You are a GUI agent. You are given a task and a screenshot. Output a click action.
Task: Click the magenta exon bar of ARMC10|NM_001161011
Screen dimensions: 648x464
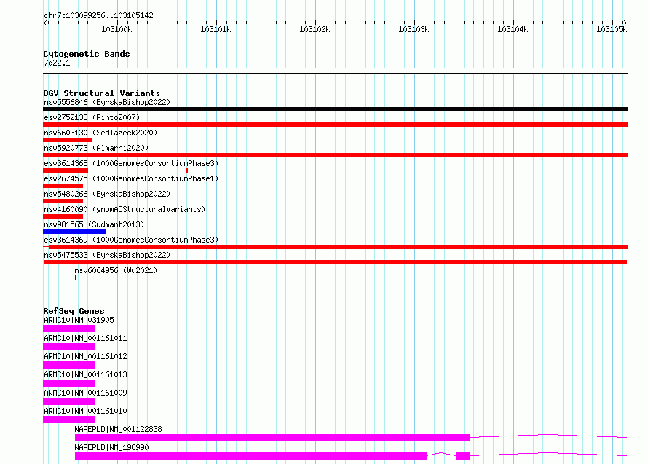click(x=68, y=347)
